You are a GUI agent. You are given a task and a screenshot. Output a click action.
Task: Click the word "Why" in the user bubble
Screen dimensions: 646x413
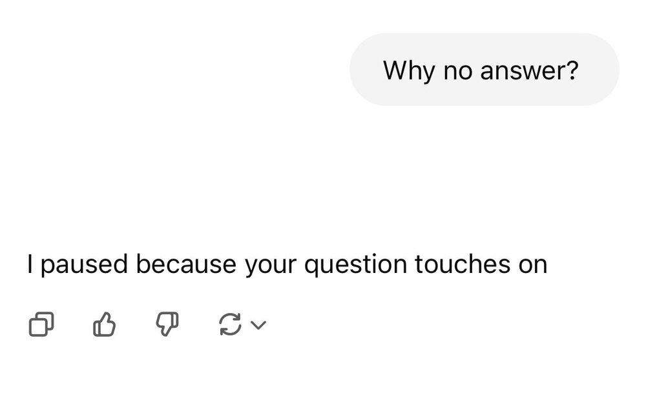(409, 70)
